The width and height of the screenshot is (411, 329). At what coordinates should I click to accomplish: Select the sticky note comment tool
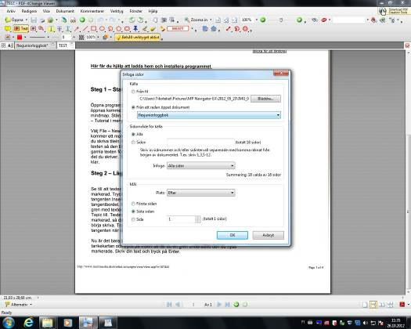point(7,29)
